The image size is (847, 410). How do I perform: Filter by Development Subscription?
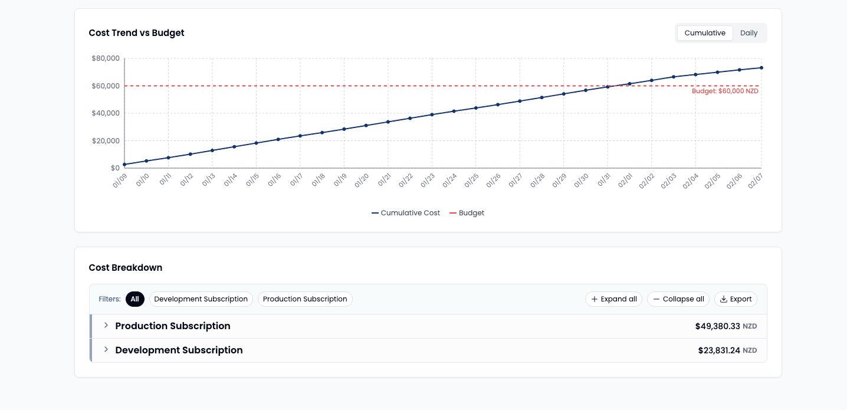pos(201,299)
